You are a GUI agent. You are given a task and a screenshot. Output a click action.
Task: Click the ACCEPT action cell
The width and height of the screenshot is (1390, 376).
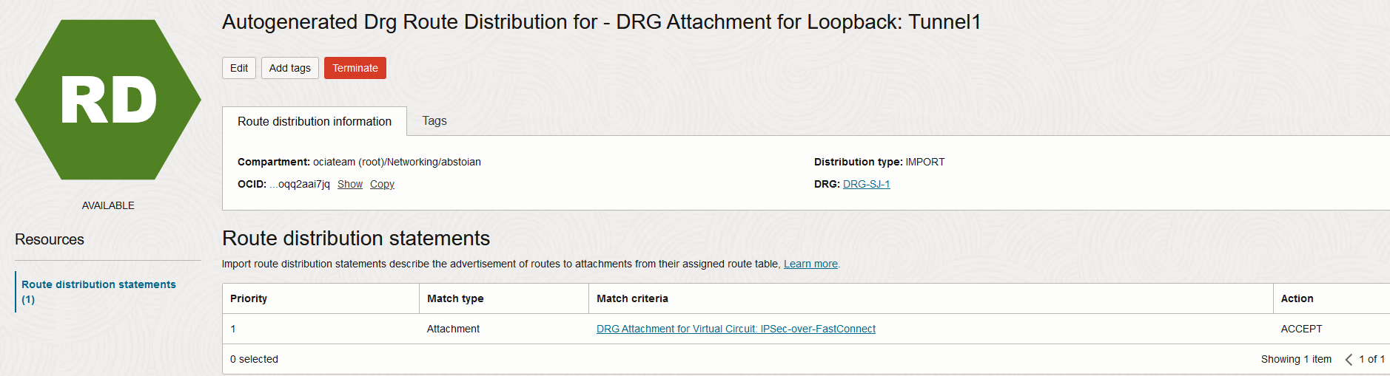(x=1301, y=329)
